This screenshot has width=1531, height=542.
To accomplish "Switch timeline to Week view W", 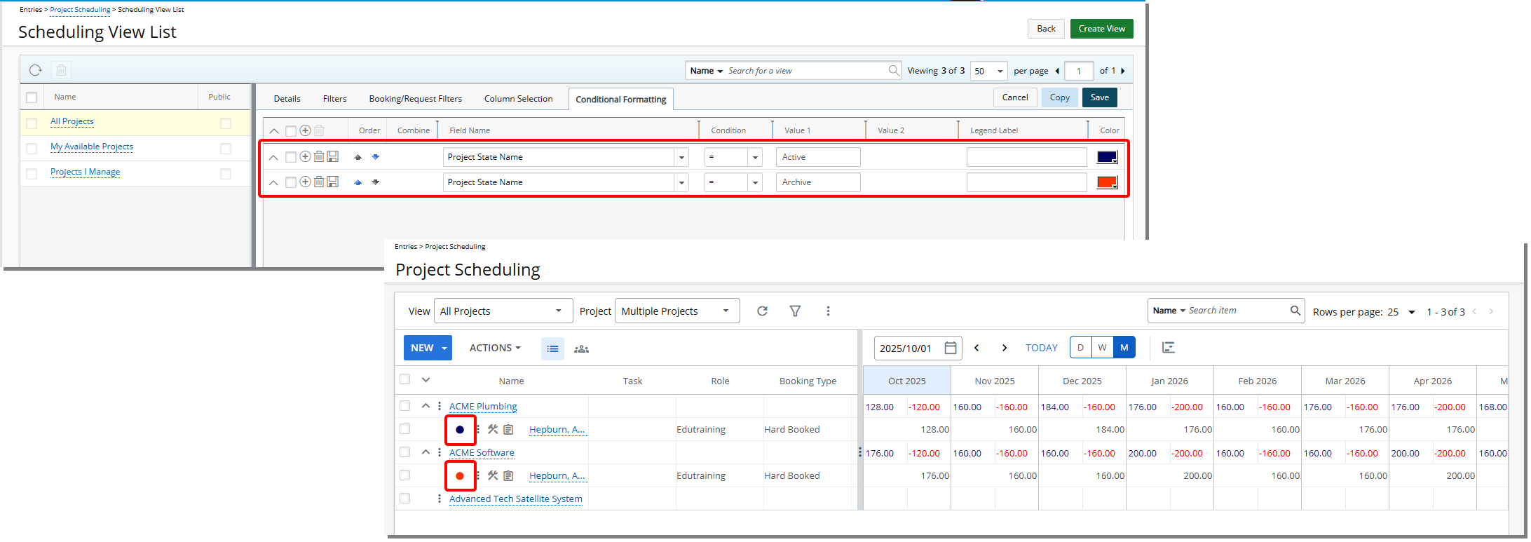I will (x=1102, y=348).
